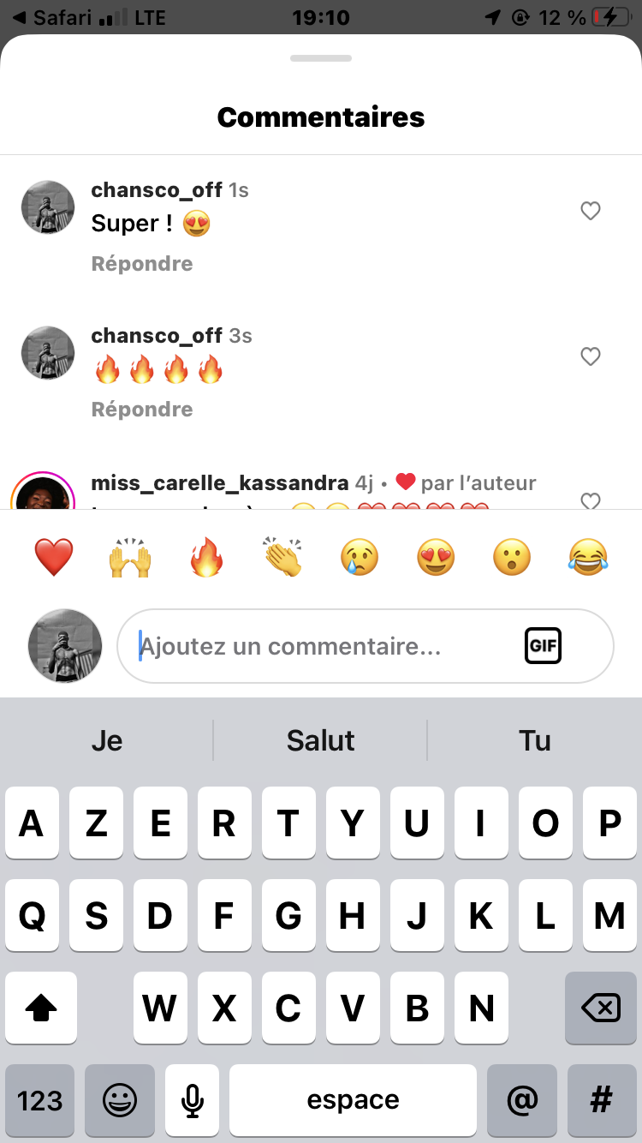Insert the surprised face quick emoji

point(512,558)
